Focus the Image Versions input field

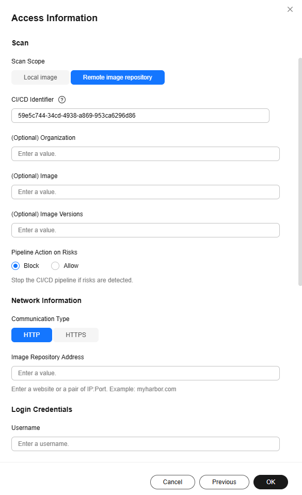click(146, 230)
